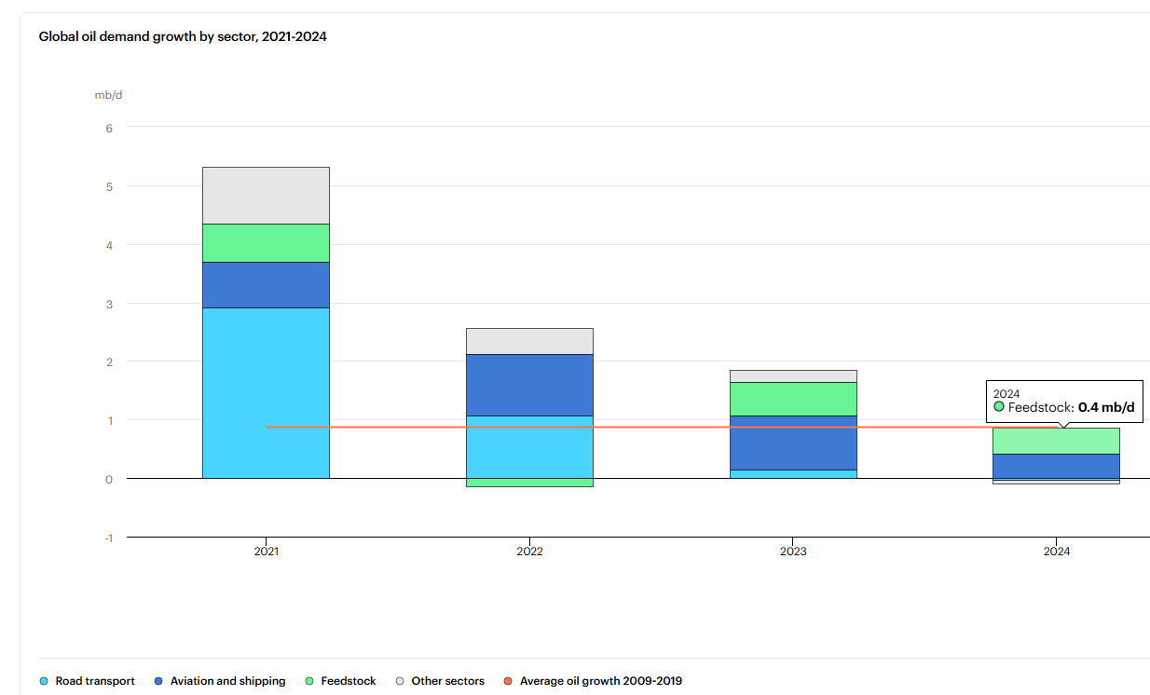Toggle Average oil growth 2009-2019 legend
The height and width of the screenshot is (695, 1150).
coord(593,681)
